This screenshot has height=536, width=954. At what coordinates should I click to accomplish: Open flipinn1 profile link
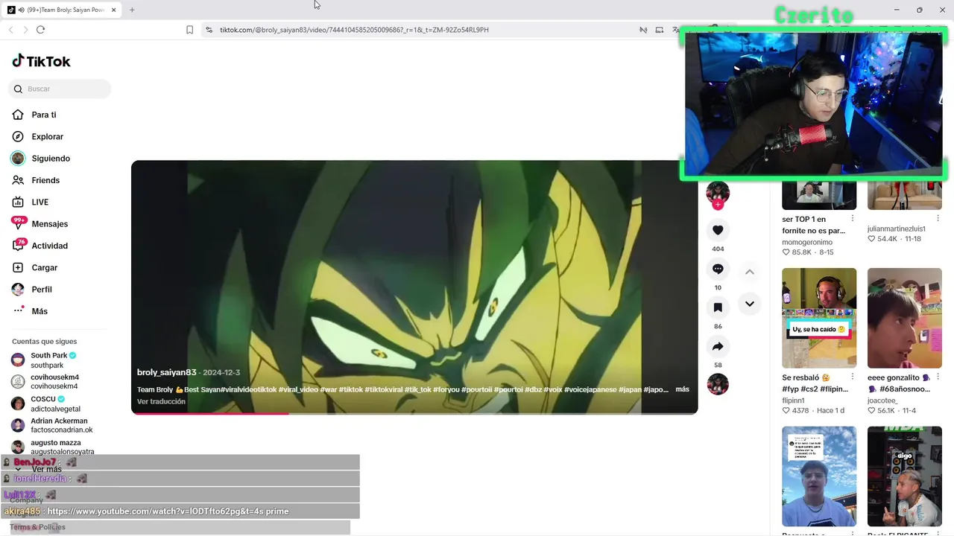coord(793,401)
